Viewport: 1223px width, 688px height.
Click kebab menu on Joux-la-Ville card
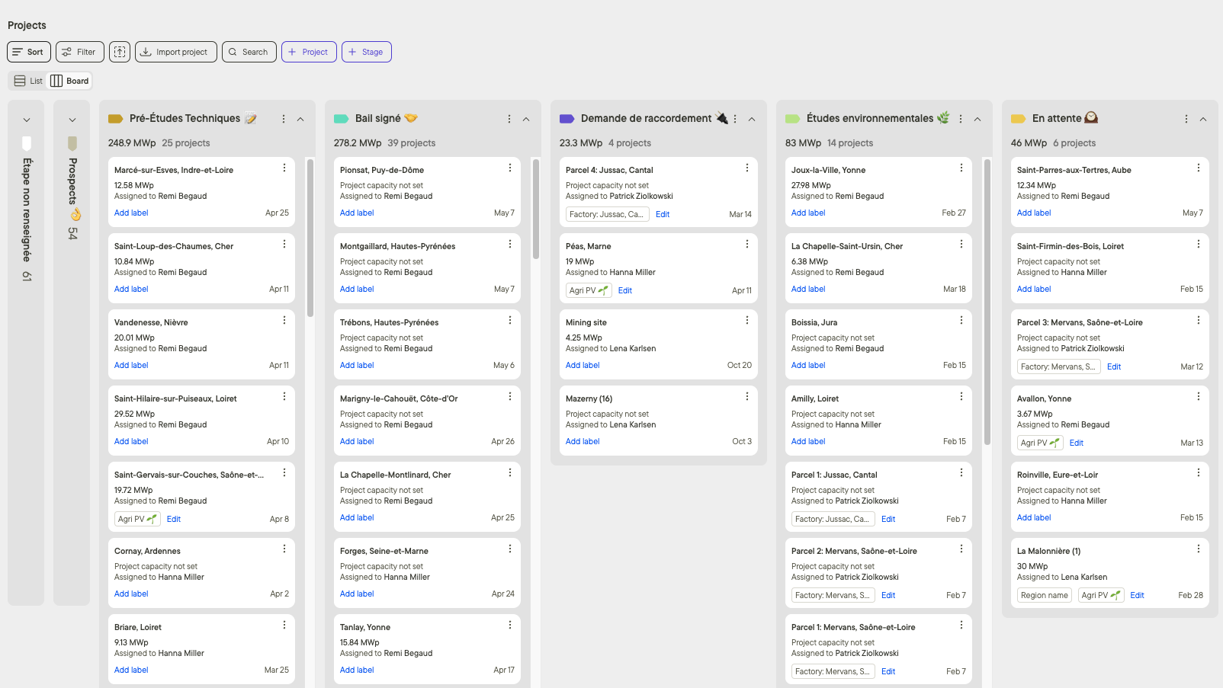pos(961,168)
